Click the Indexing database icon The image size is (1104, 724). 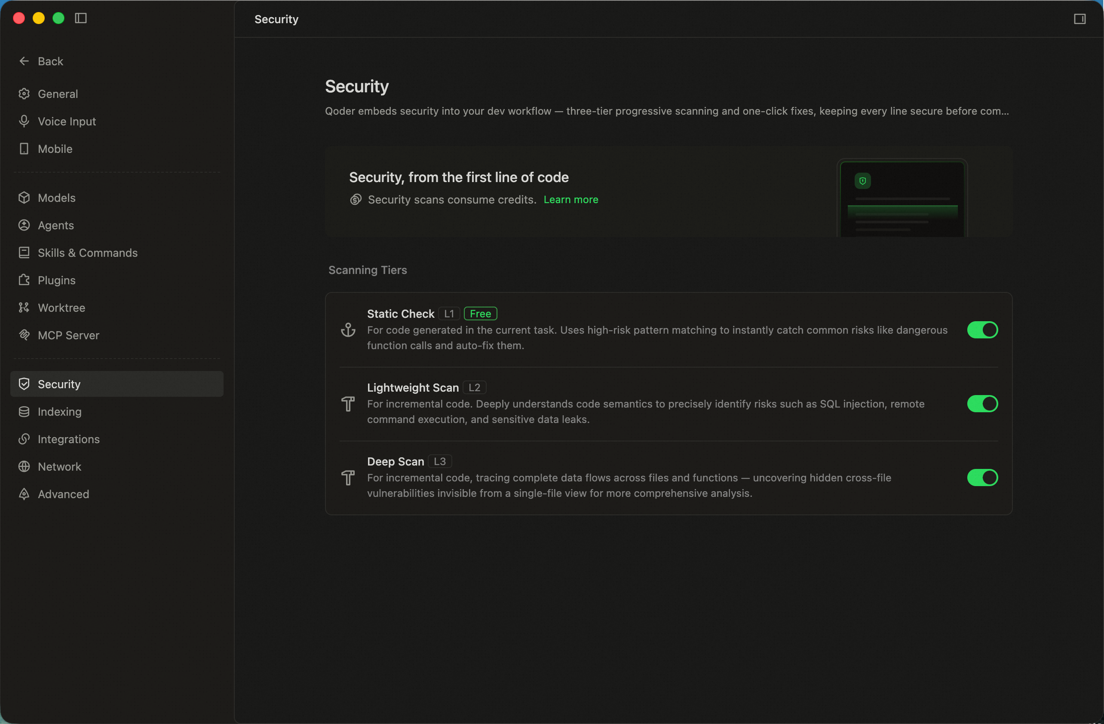[24, 412]
